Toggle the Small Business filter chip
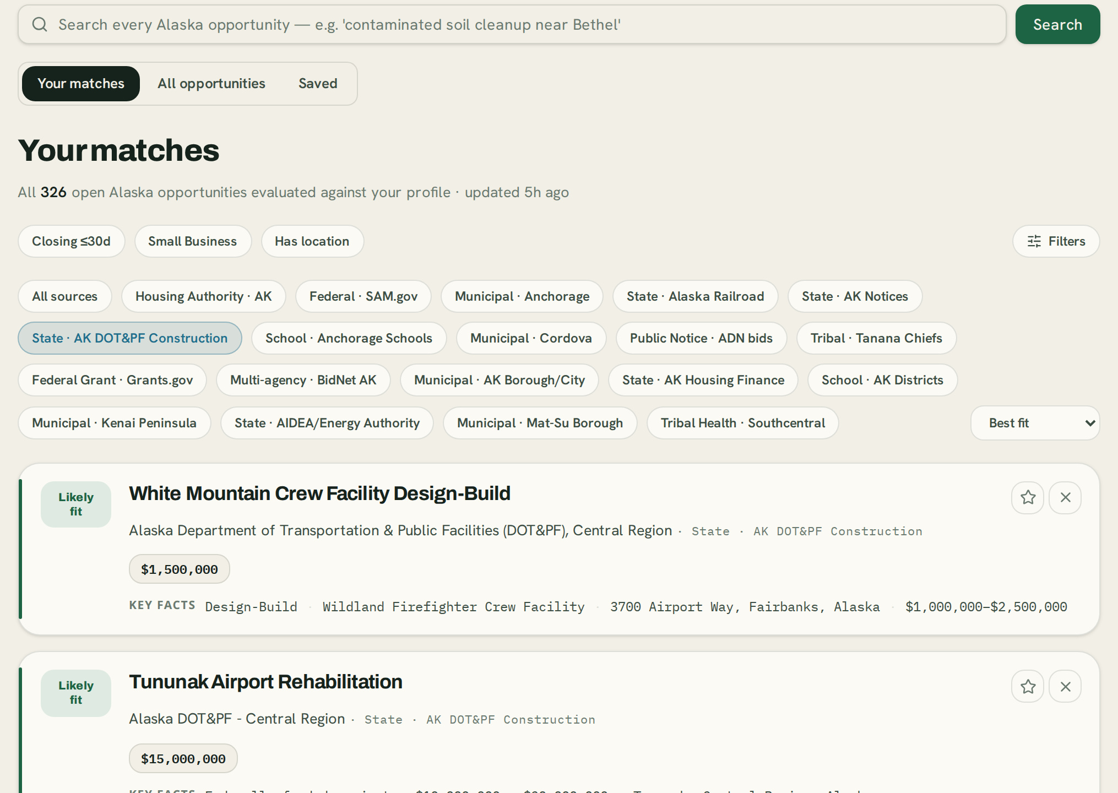The image size is (1118, 793). tap(193, 241)
